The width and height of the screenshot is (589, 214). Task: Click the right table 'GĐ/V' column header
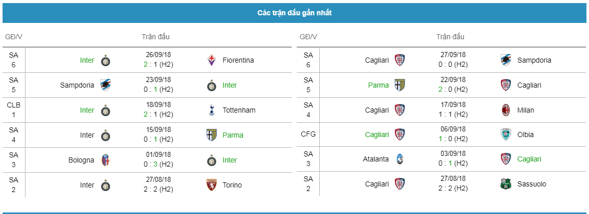pos(309,37)
